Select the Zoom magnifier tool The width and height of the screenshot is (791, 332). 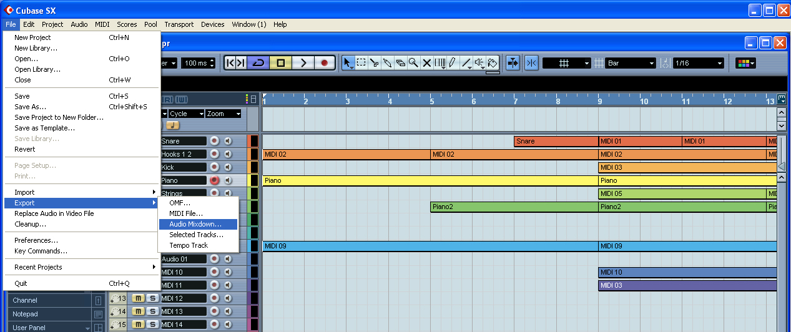click(x=413, y=63)
